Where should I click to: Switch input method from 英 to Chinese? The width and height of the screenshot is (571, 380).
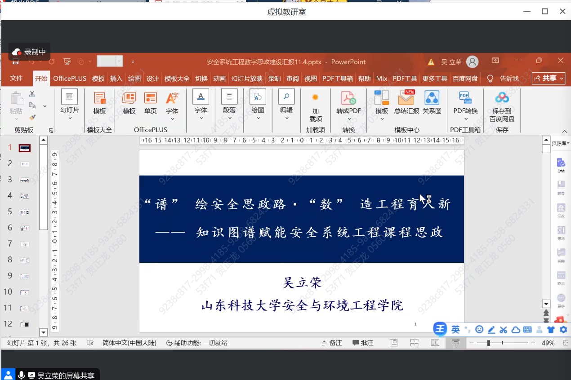point(455,329)
